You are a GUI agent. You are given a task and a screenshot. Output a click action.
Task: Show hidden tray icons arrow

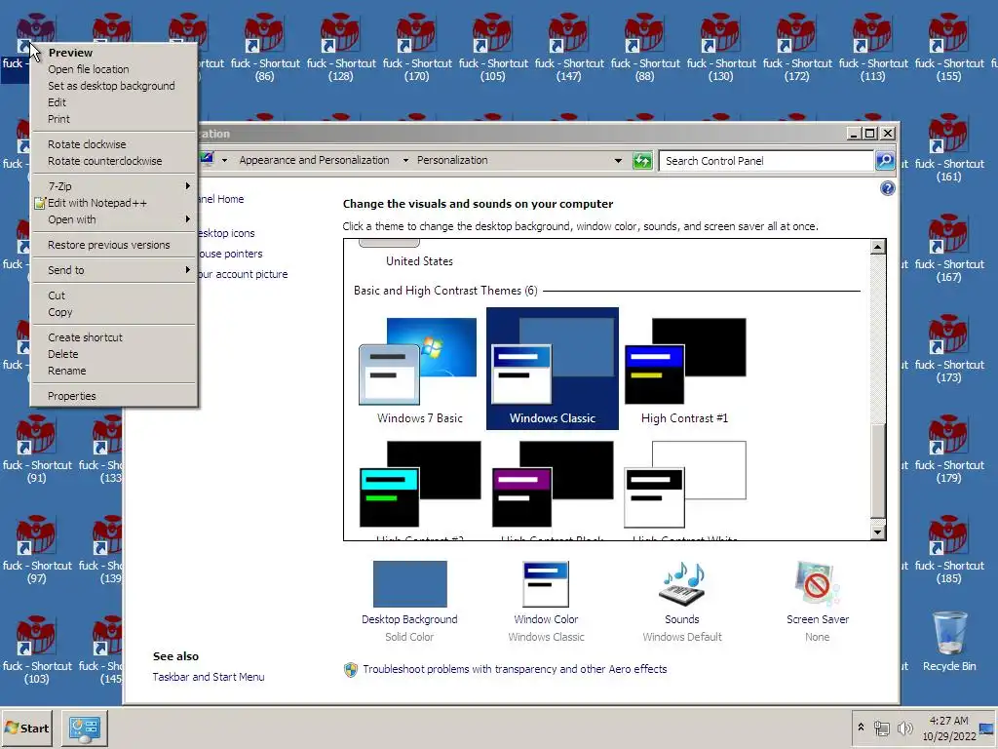pos(862,727)
